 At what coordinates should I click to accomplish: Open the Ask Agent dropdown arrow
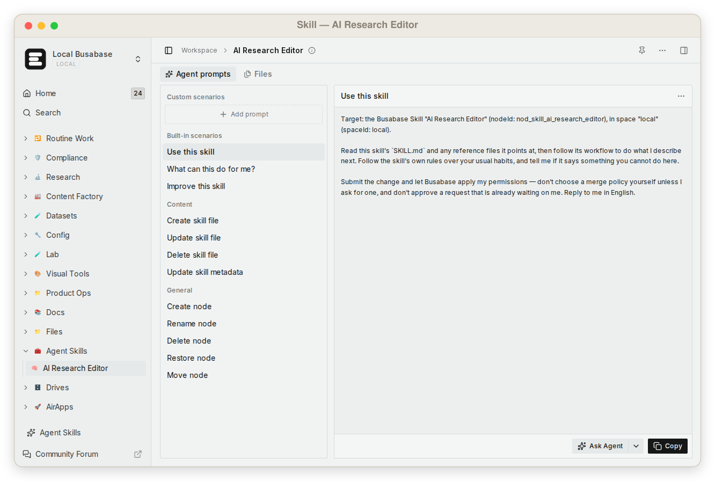tap(636, 446)
